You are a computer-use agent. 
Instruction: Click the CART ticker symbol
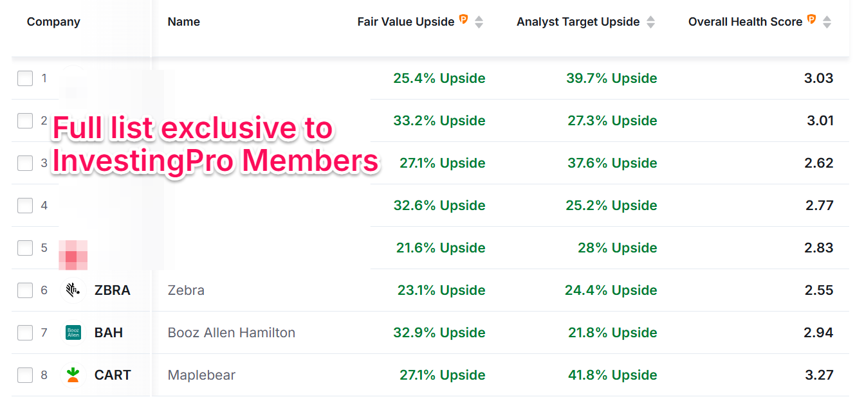[113, 375]
